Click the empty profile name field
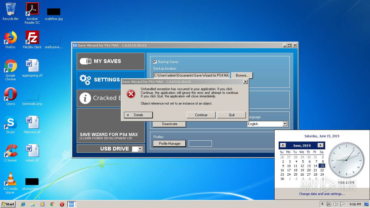 click(200, 144)
